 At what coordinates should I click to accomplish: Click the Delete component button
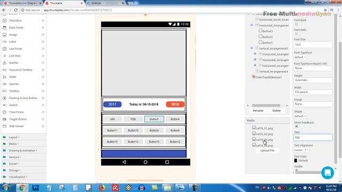[276, 110]
